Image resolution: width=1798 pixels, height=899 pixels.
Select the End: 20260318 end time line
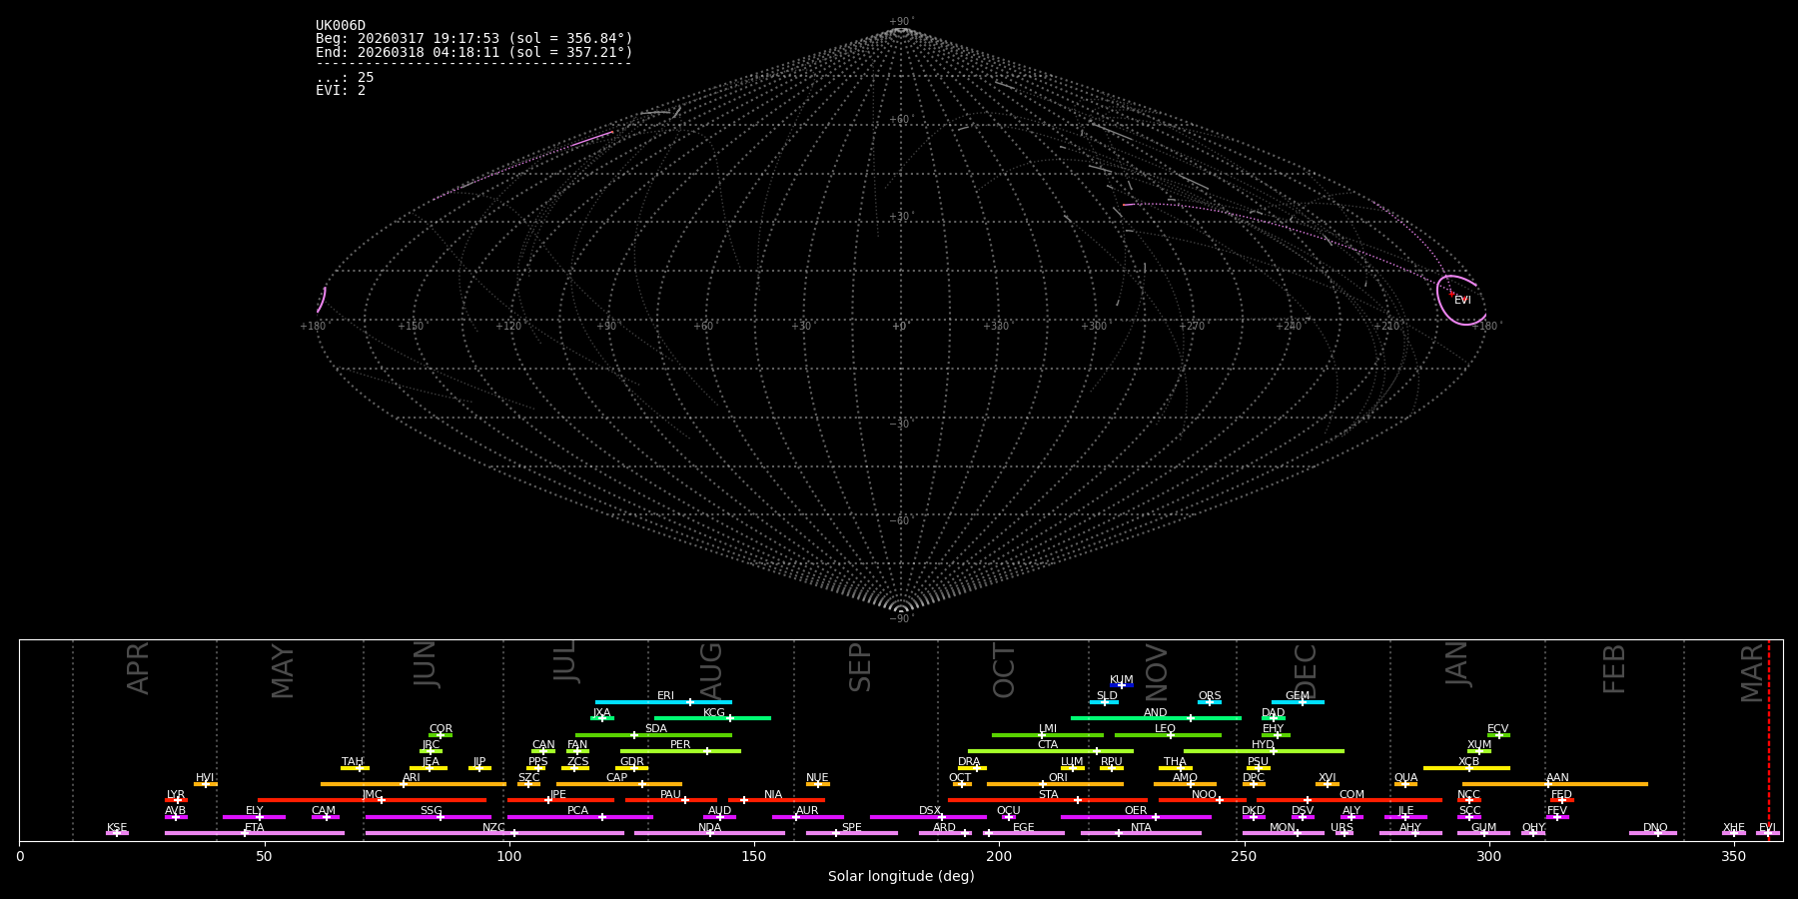[474, 52]
